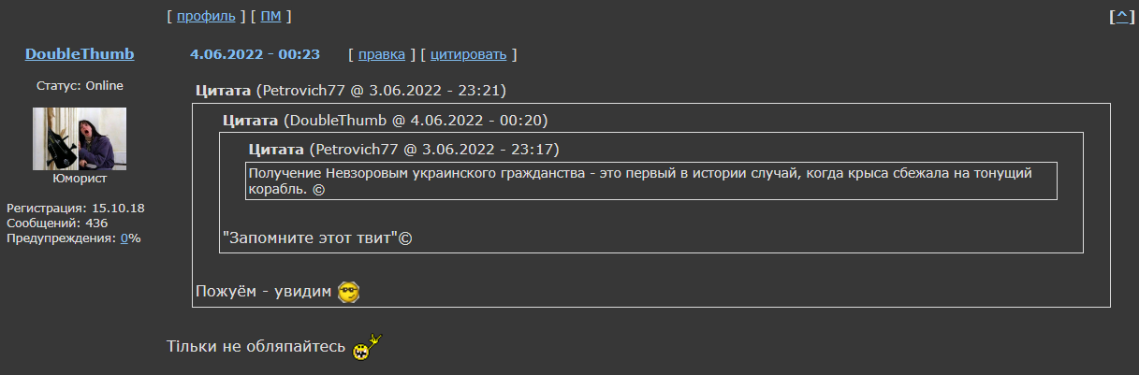The image size is (1139, 375).
Task: Open DoubleThumb's avatar image
Action: 80,138
